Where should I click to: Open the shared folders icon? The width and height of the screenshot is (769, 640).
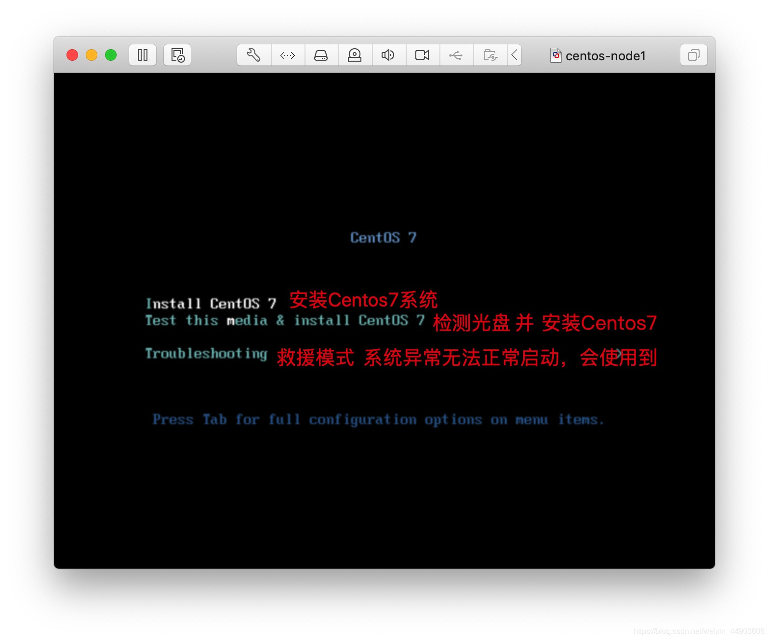[490, 55]
